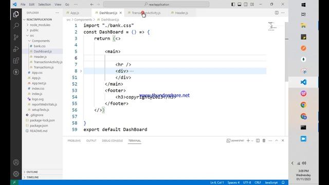Toggle secondary side bar visibility

[x=246, y=5]
